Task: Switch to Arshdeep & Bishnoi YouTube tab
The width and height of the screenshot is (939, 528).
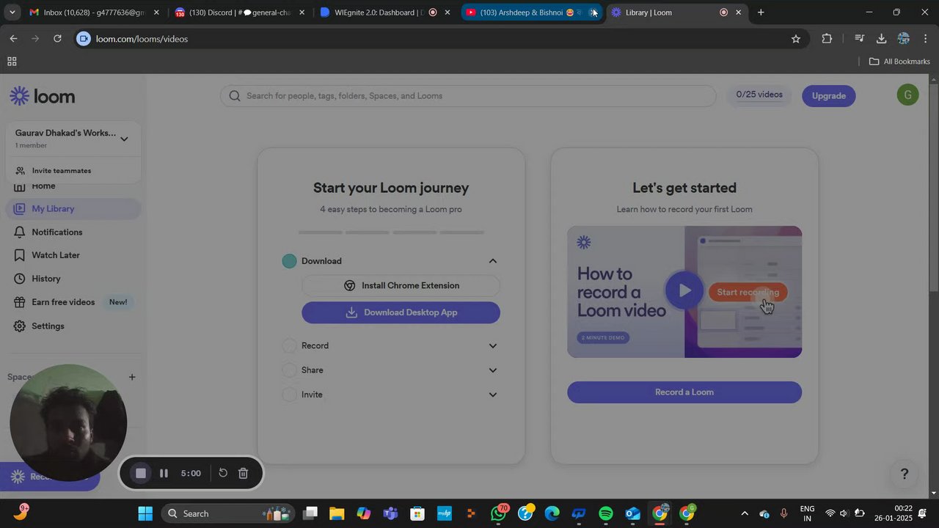Action: pos(531,12)
